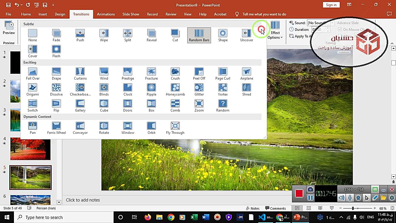Viewport: 396px width, 223px height.
Task: Select the Glitter transition
Action: tap(199, 90)
